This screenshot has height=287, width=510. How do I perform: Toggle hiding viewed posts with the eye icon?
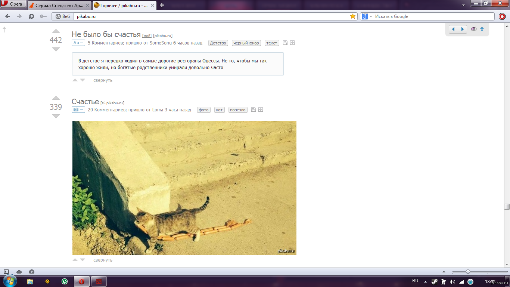[x=473, y=29]
